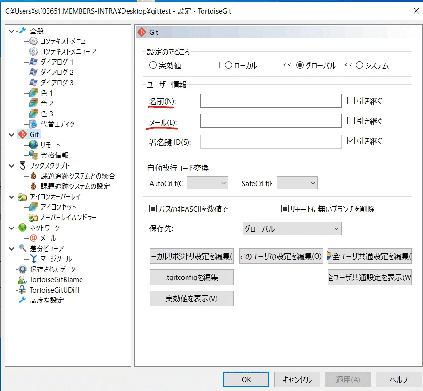The height and width of the screenshot is (391, 423).
Task: Click 実効値を表示(V) button
Action: tap(192, 299)
